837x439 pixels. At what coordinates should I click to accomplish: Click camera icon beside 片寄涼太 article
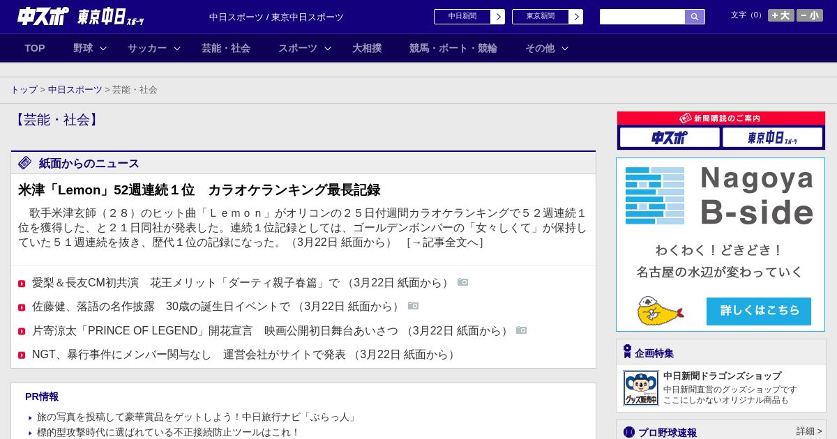[x=522, y=330]
